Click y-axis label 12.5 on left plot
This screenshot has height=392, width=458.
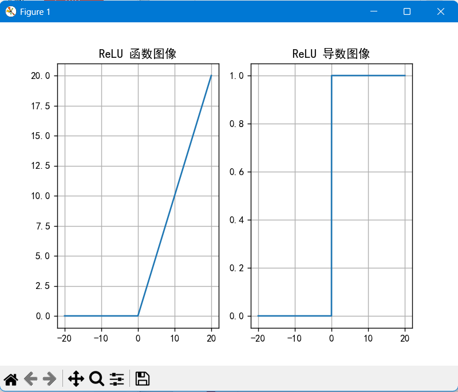click(41, 166)
